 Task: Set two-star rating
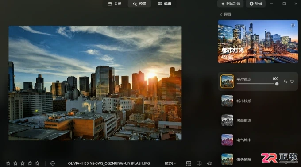coord(15,163)
